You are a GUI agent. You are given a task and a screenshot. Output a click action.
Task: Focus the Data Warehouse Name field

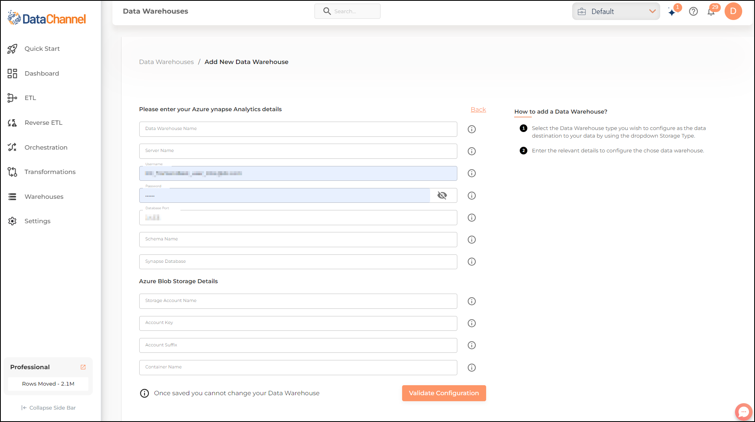(298, 129)
